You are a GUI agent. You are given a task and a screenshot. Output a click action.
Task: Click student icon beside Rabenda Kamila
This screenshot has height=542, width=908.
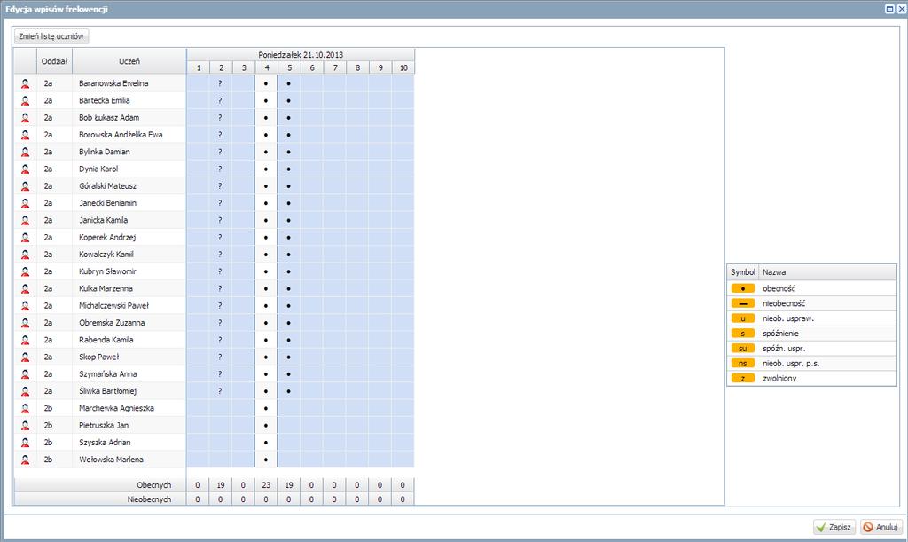pyautogui.click(x=25, y=340)
